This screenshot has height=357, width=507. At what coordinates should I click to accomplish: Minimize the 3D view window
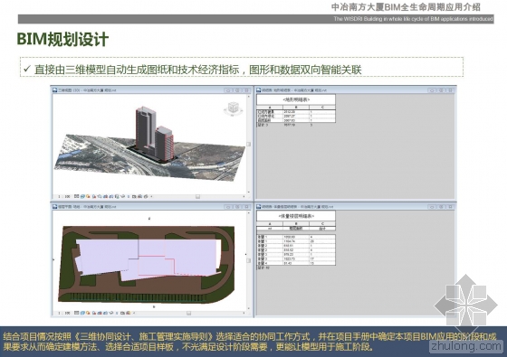[x=228, y=90]
